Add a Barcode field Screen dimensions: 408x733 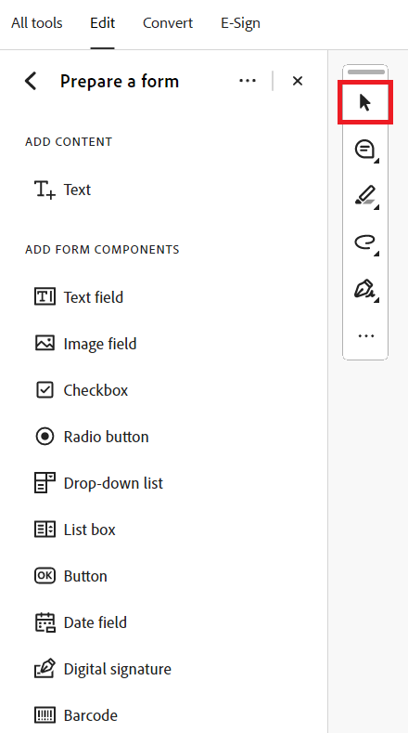click(x=76, y=715)
